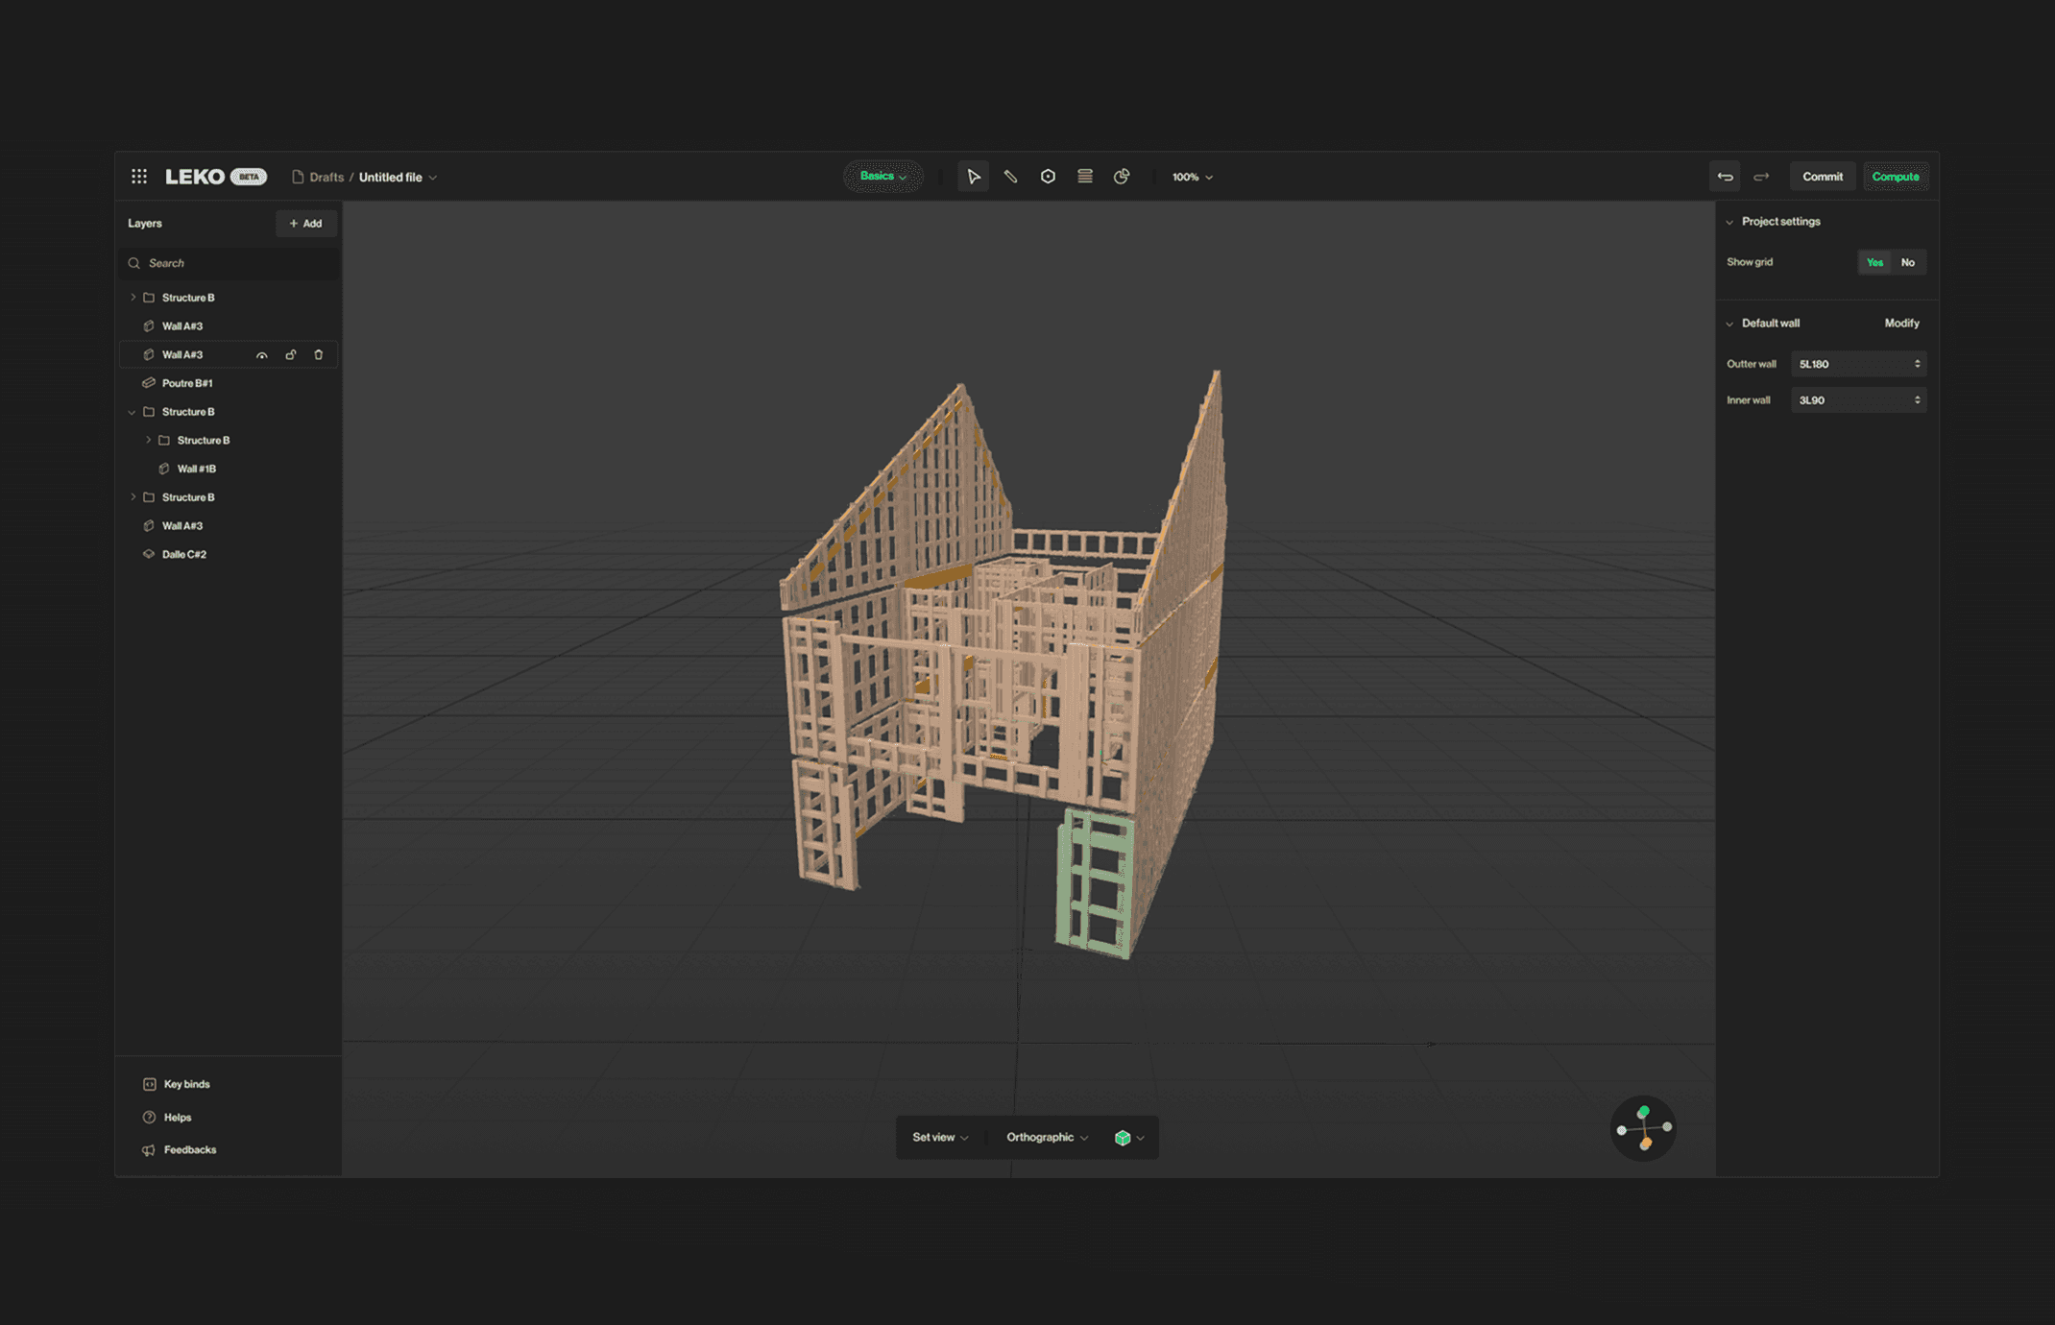The width and height of the screenshot is (2055, 1325).
Task: Open the Basics mode dropdown
Action: pos(882,177)
